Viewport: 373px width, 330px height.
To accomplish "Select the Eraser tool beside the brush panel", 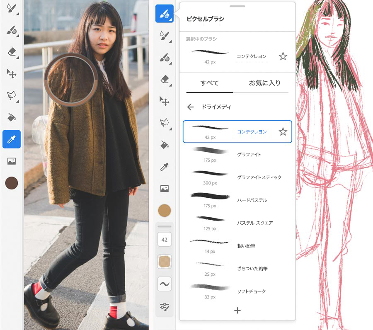I will pyautogui.click(x=165, y=79).
